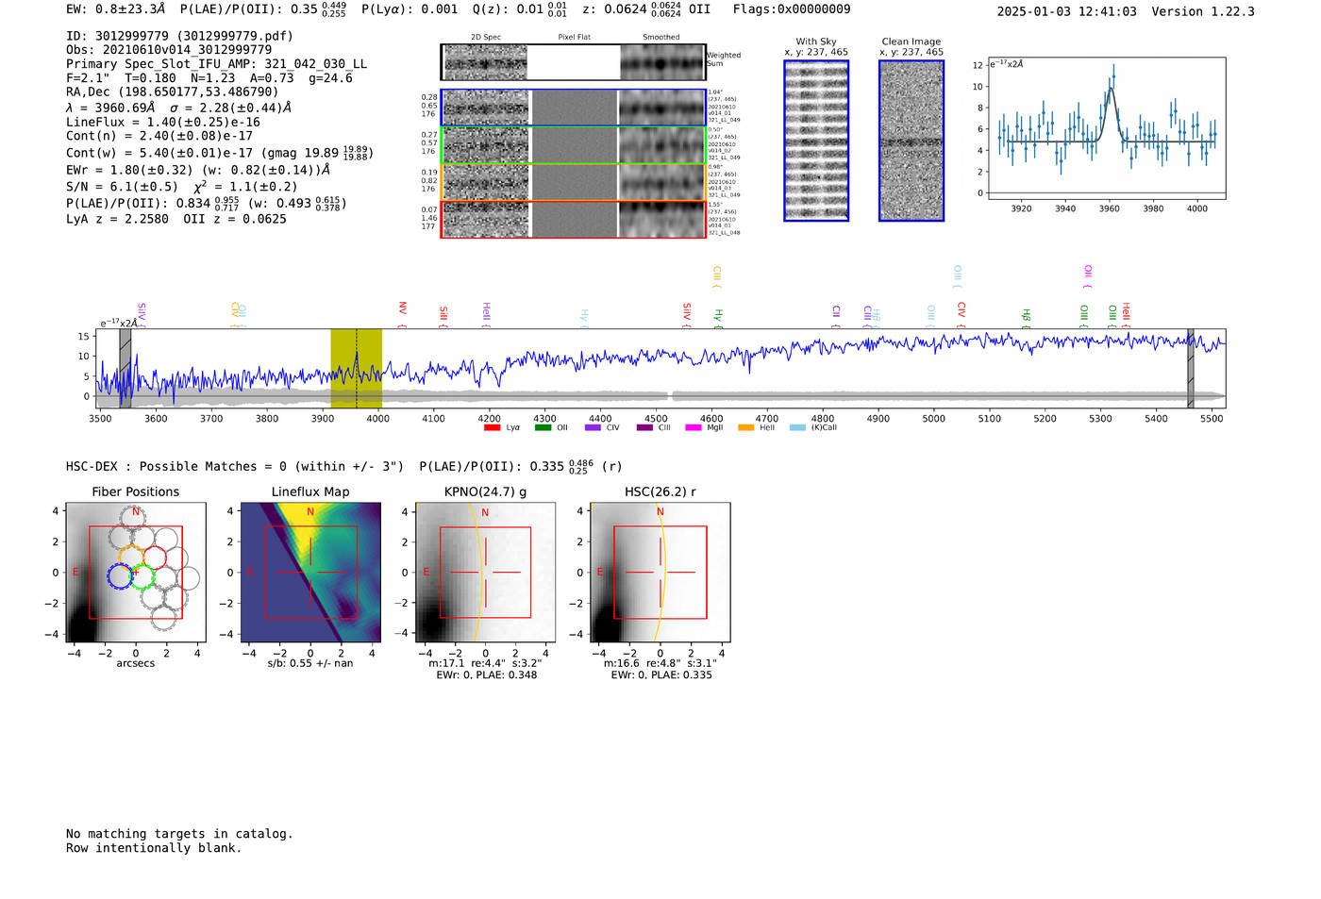Click the Weighted Sum 2D spectrum strip
The image size is (1321, 899).
coord(574,62)
